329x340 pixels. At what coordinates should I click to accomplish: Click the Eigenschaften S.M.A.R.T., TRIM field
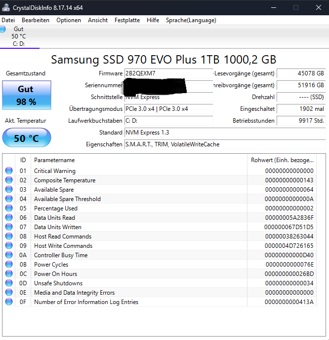(225, 144)
